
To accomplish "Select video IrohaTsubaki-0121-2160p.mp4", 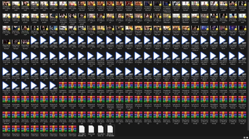I will [x=176, y=6].
